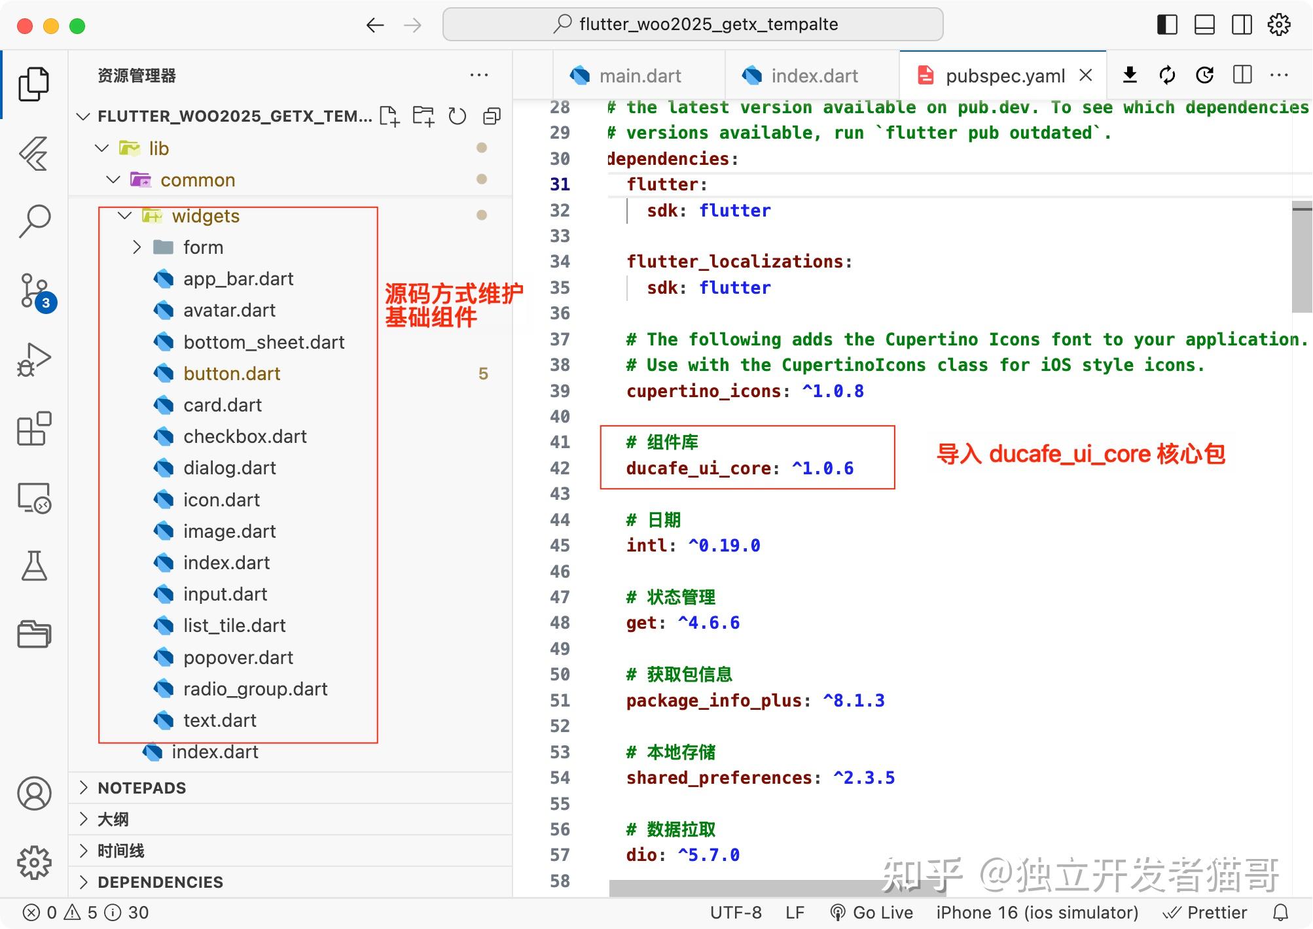1313x929 pixels.
Task: Open button.dart in the file tree
Action: click(x=231, y=374)
